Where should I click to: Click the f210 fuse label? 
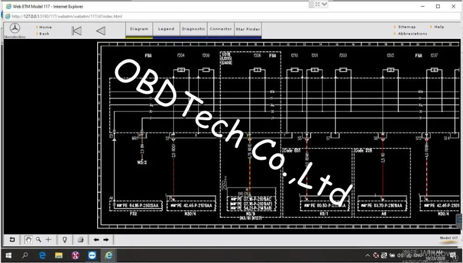tap(294, 56)
